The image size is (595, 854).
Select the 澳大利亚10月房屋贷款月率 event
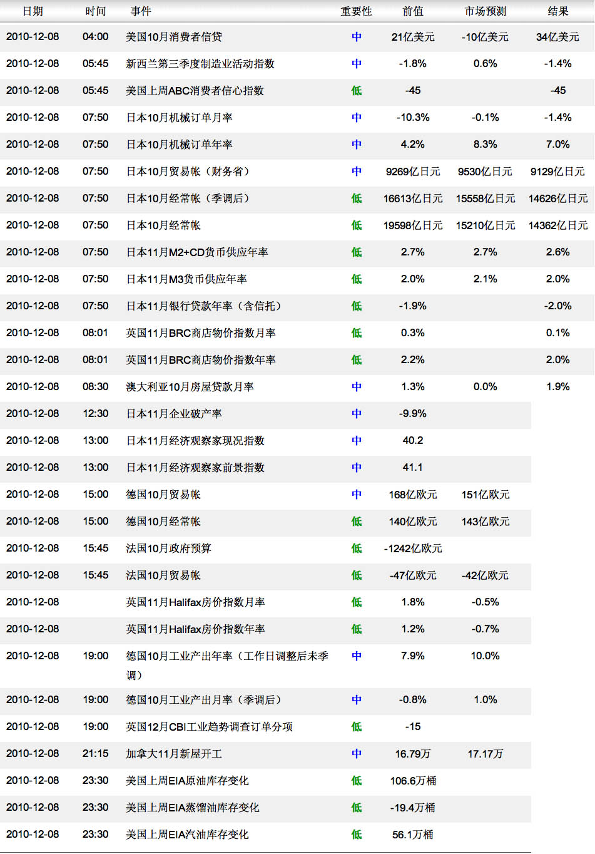(190, 387)
